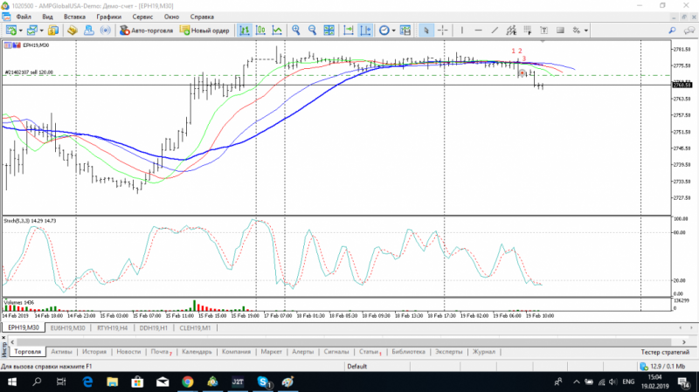This screenshot has width=699, height=392.
Task: Select the trendline drawing tool
Action: coord(495,31)
